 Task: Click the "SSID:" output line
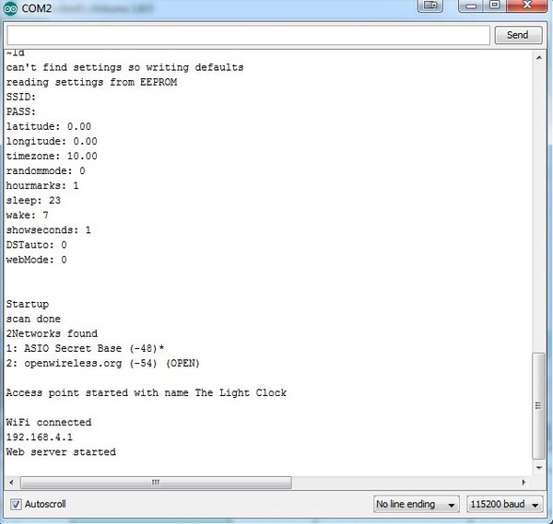[x=21, y=97]
